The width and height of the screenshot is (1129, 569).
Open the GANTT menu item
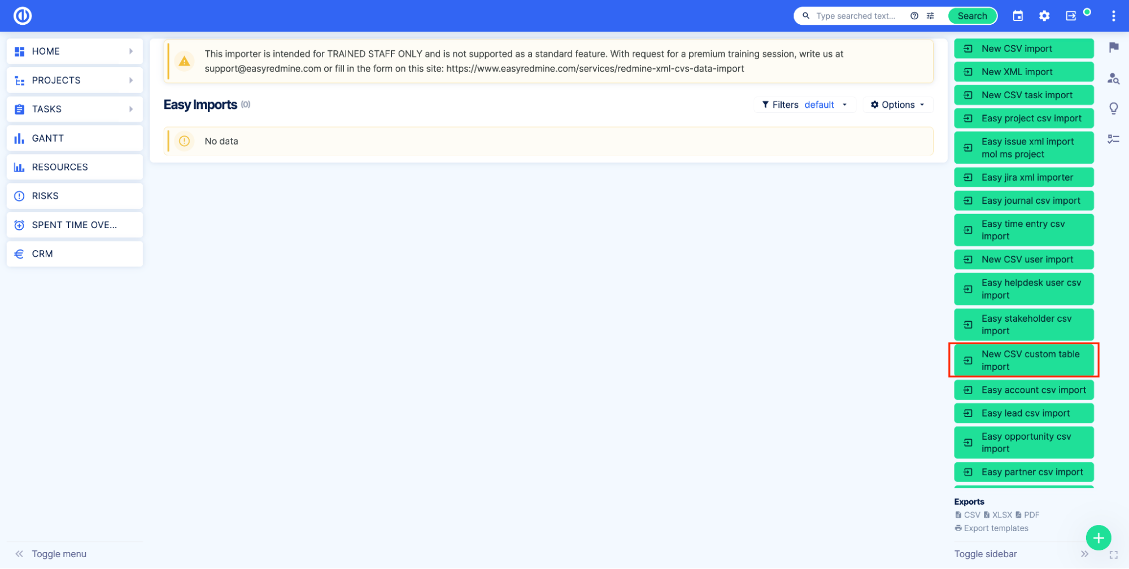[x=48, y=138]
